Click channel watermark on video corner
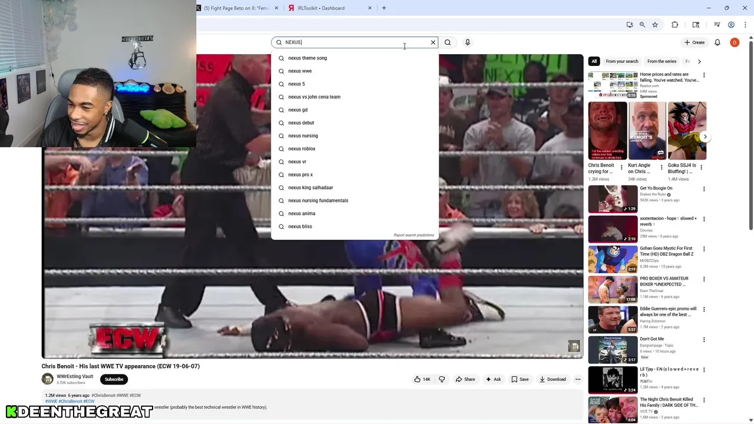 click(574, 346)
